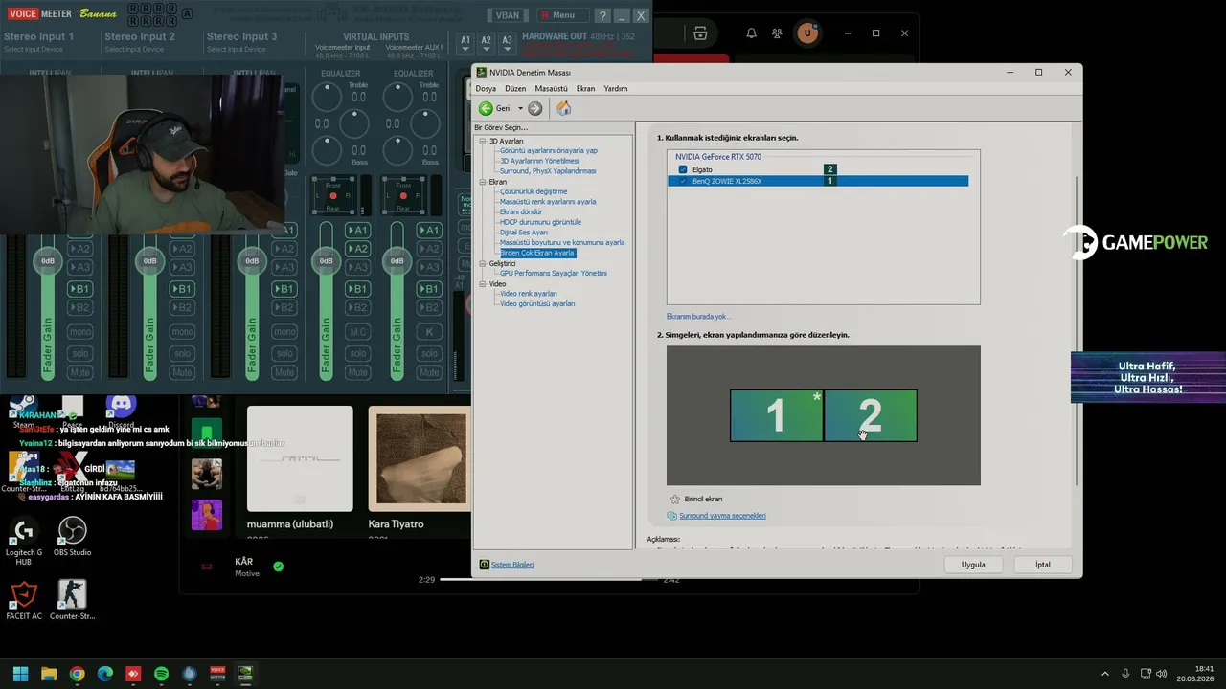Toggle the BenQ ZOWIE XL2586X checkbox
The height and width of the screenshot is (689, 1226).
coord(683,181)
